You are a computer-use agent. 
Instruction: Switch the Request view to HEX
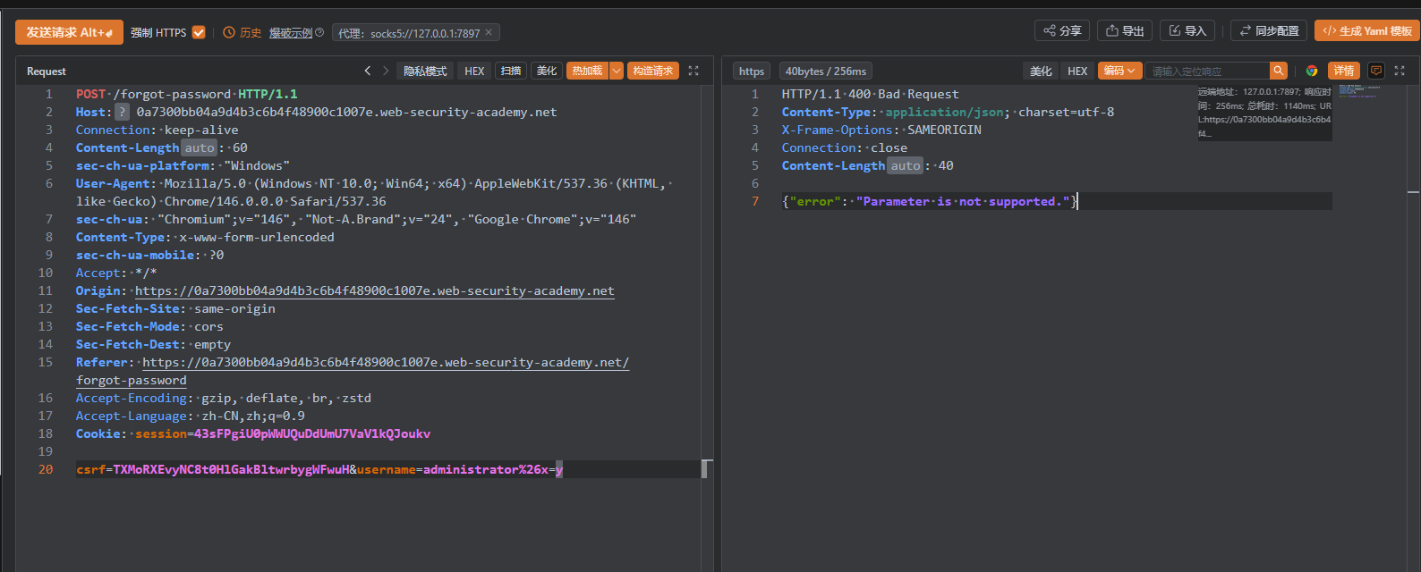474,71
